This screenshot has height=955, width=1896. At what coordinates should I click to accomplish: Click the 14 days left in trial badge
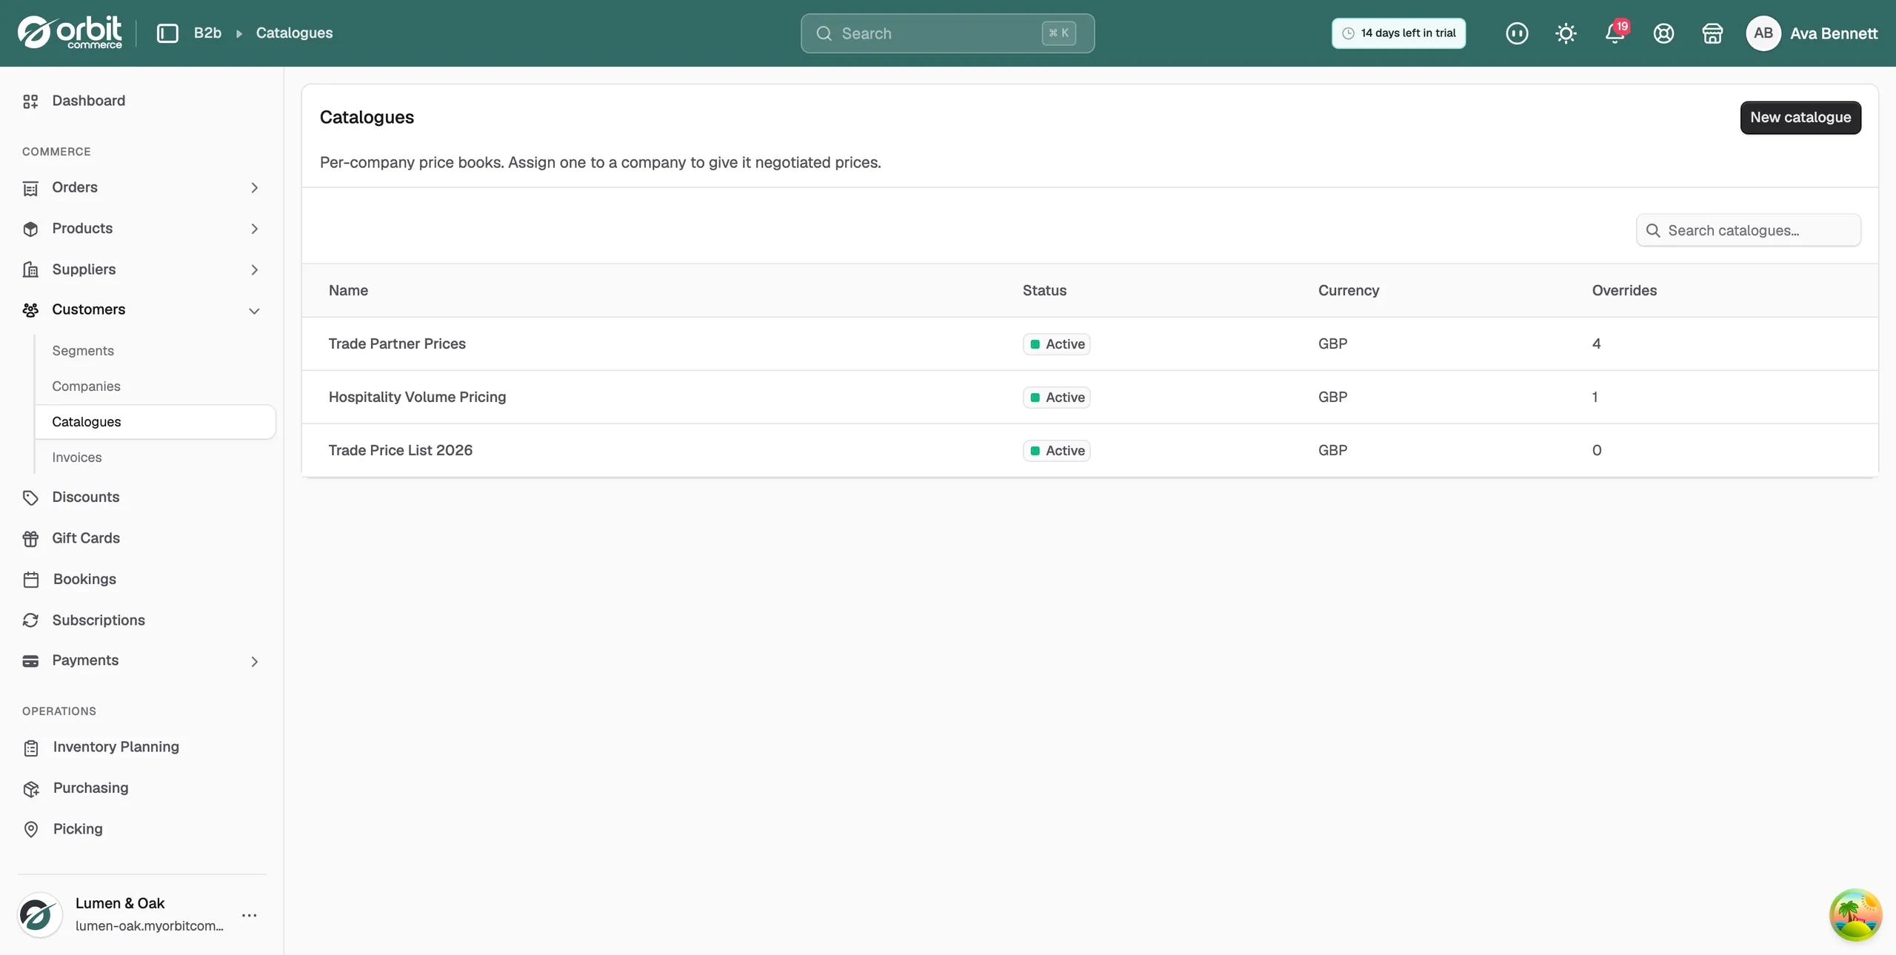(x=1398, y=33)
